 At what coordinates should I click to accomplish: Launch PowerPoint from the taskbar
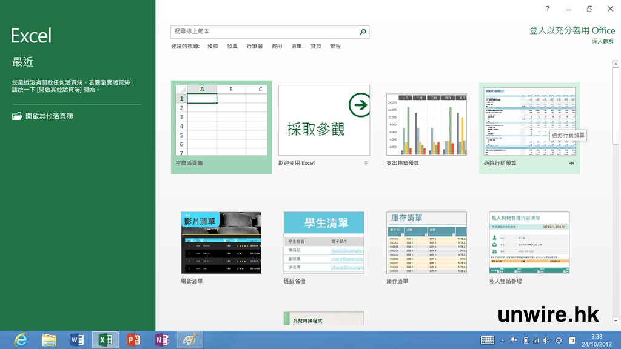[133, 340]
